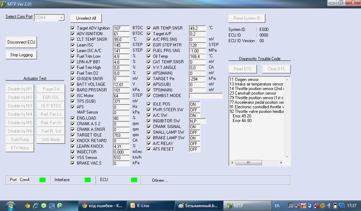The image size is (361, 211).
Task: Click Show Desktop quick launch icon
Action: coord(51,206)
